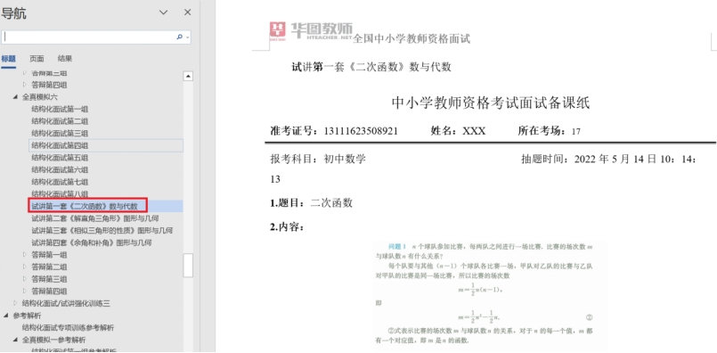
Task: Expand the 结构化面试/试讲强化训练三 heading
Action: click(x=16, y=303)
